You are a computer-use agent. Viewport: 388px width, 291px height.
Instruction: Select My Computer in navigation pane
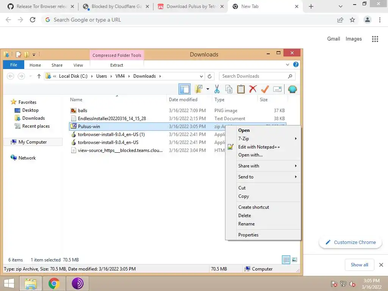coord(33,142)
